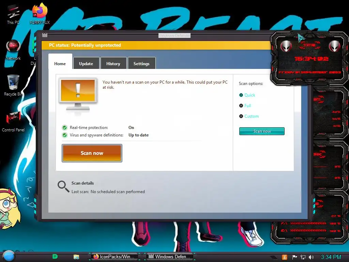
Task: Click the 3:34 PM taskbar clock
Action: (331, 257)
